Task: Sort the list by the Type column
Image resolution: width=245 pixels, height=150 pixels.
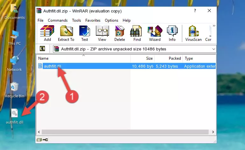Action: click(x=199, y=58)
